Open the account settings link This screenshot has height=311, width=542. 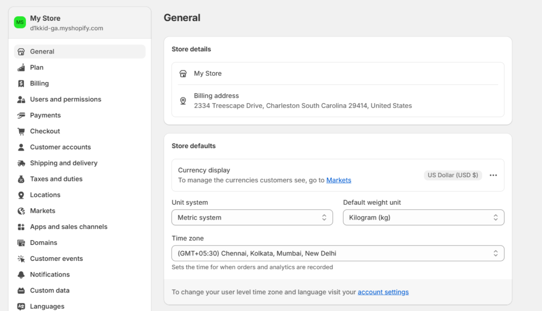383,292
